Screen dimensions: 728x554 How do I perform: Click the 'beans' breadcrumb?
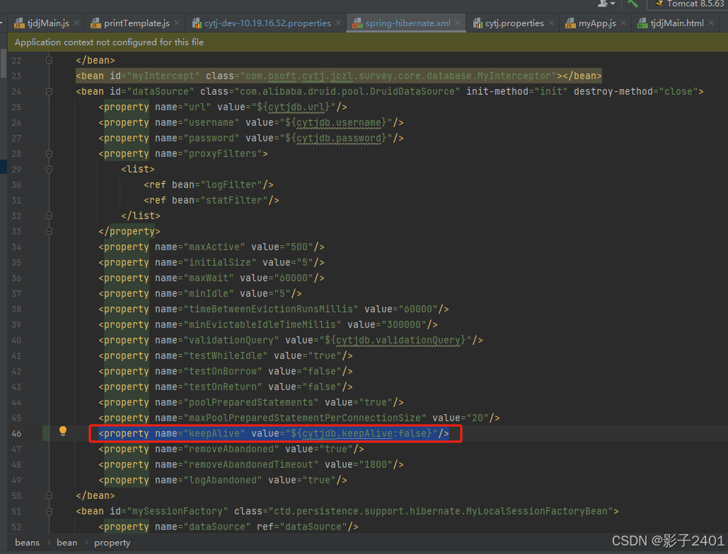[27, 543]
